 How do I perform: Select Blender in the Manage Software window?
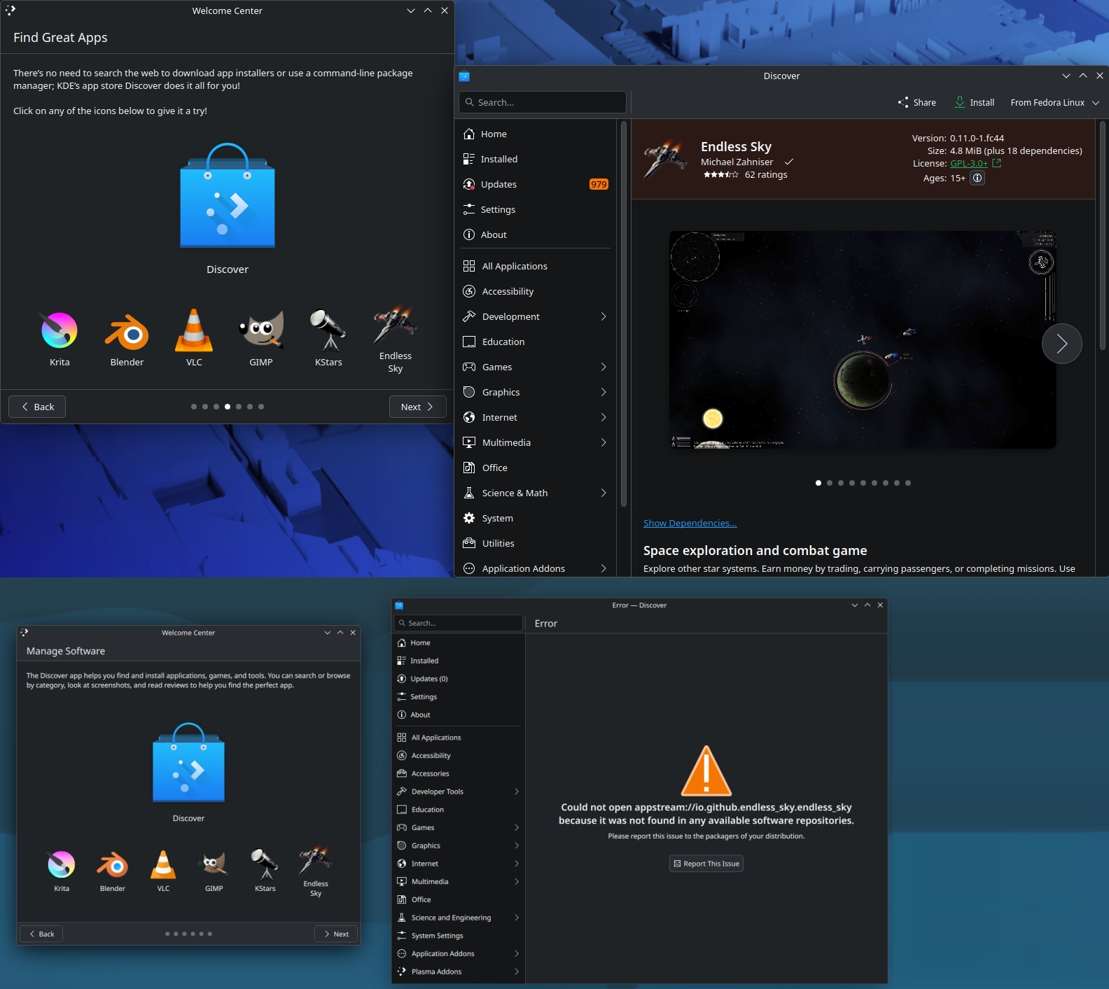pos(113,864)
